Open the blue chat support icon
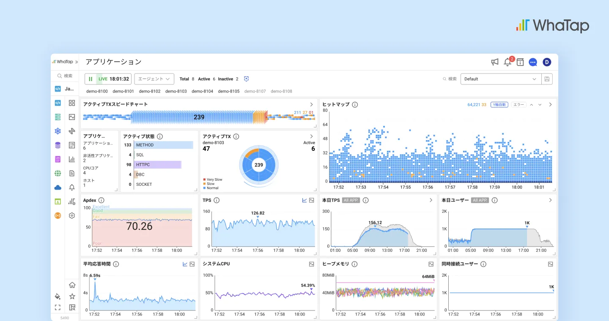The height and width of the screenshot is (321, 609). 533,62
